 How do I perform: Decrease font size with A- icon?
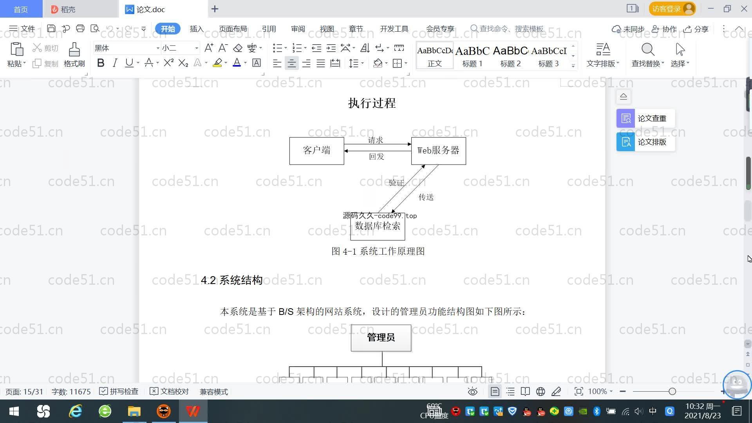pyautogui.click(x=223, y=48)
